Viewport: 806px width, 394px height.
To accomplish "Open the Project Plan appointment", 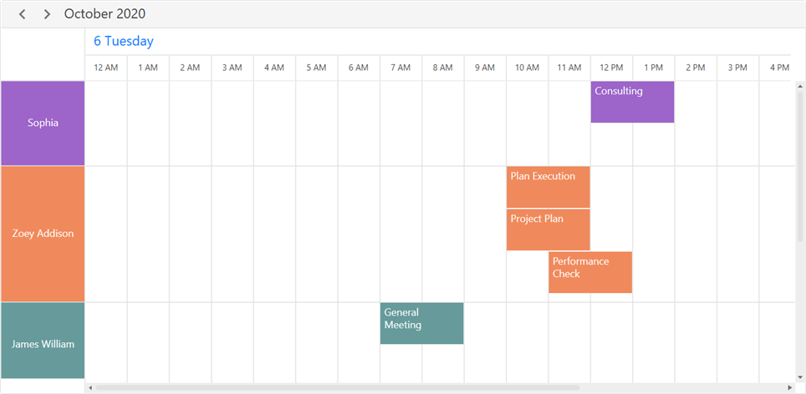I will coord(548,230).
